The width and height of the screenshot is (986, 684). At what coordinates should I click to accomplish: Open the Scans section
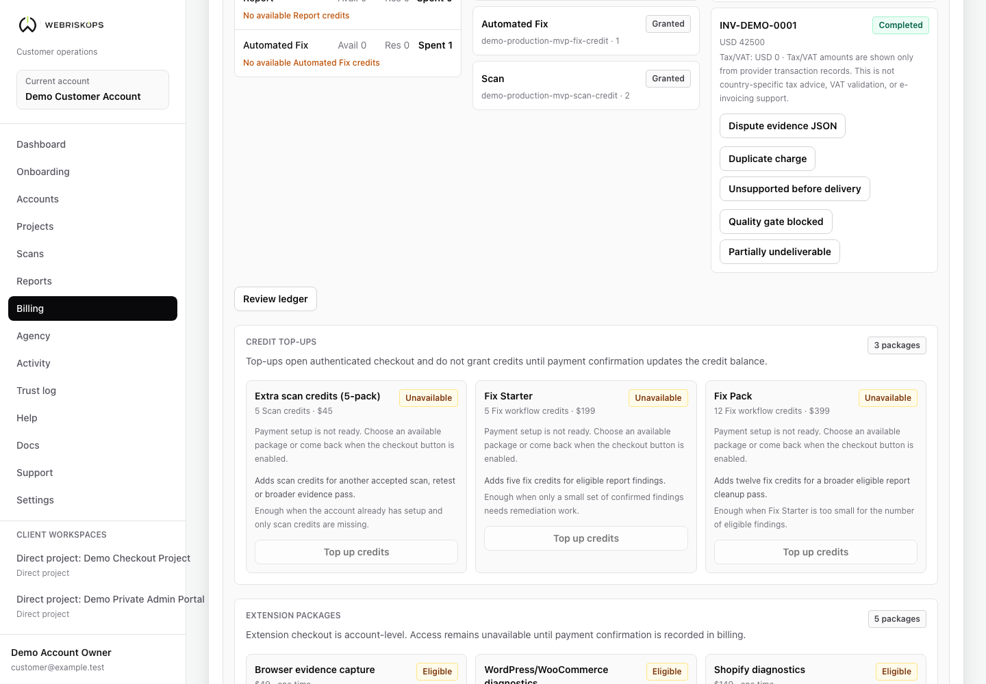coord(92,254)
